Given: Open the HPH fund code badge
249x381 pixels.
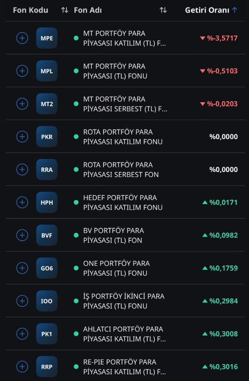Looking at the screenshot, I should coord(47,202).
